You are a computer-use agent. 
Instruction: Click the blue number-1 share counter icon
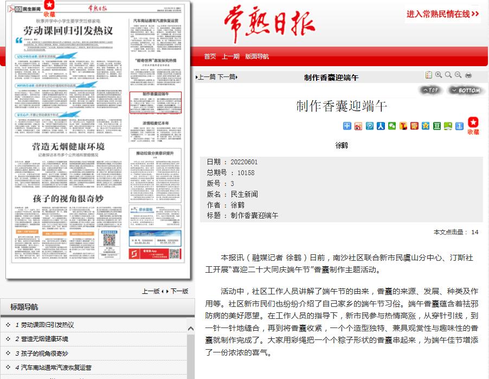click(459, 126)
